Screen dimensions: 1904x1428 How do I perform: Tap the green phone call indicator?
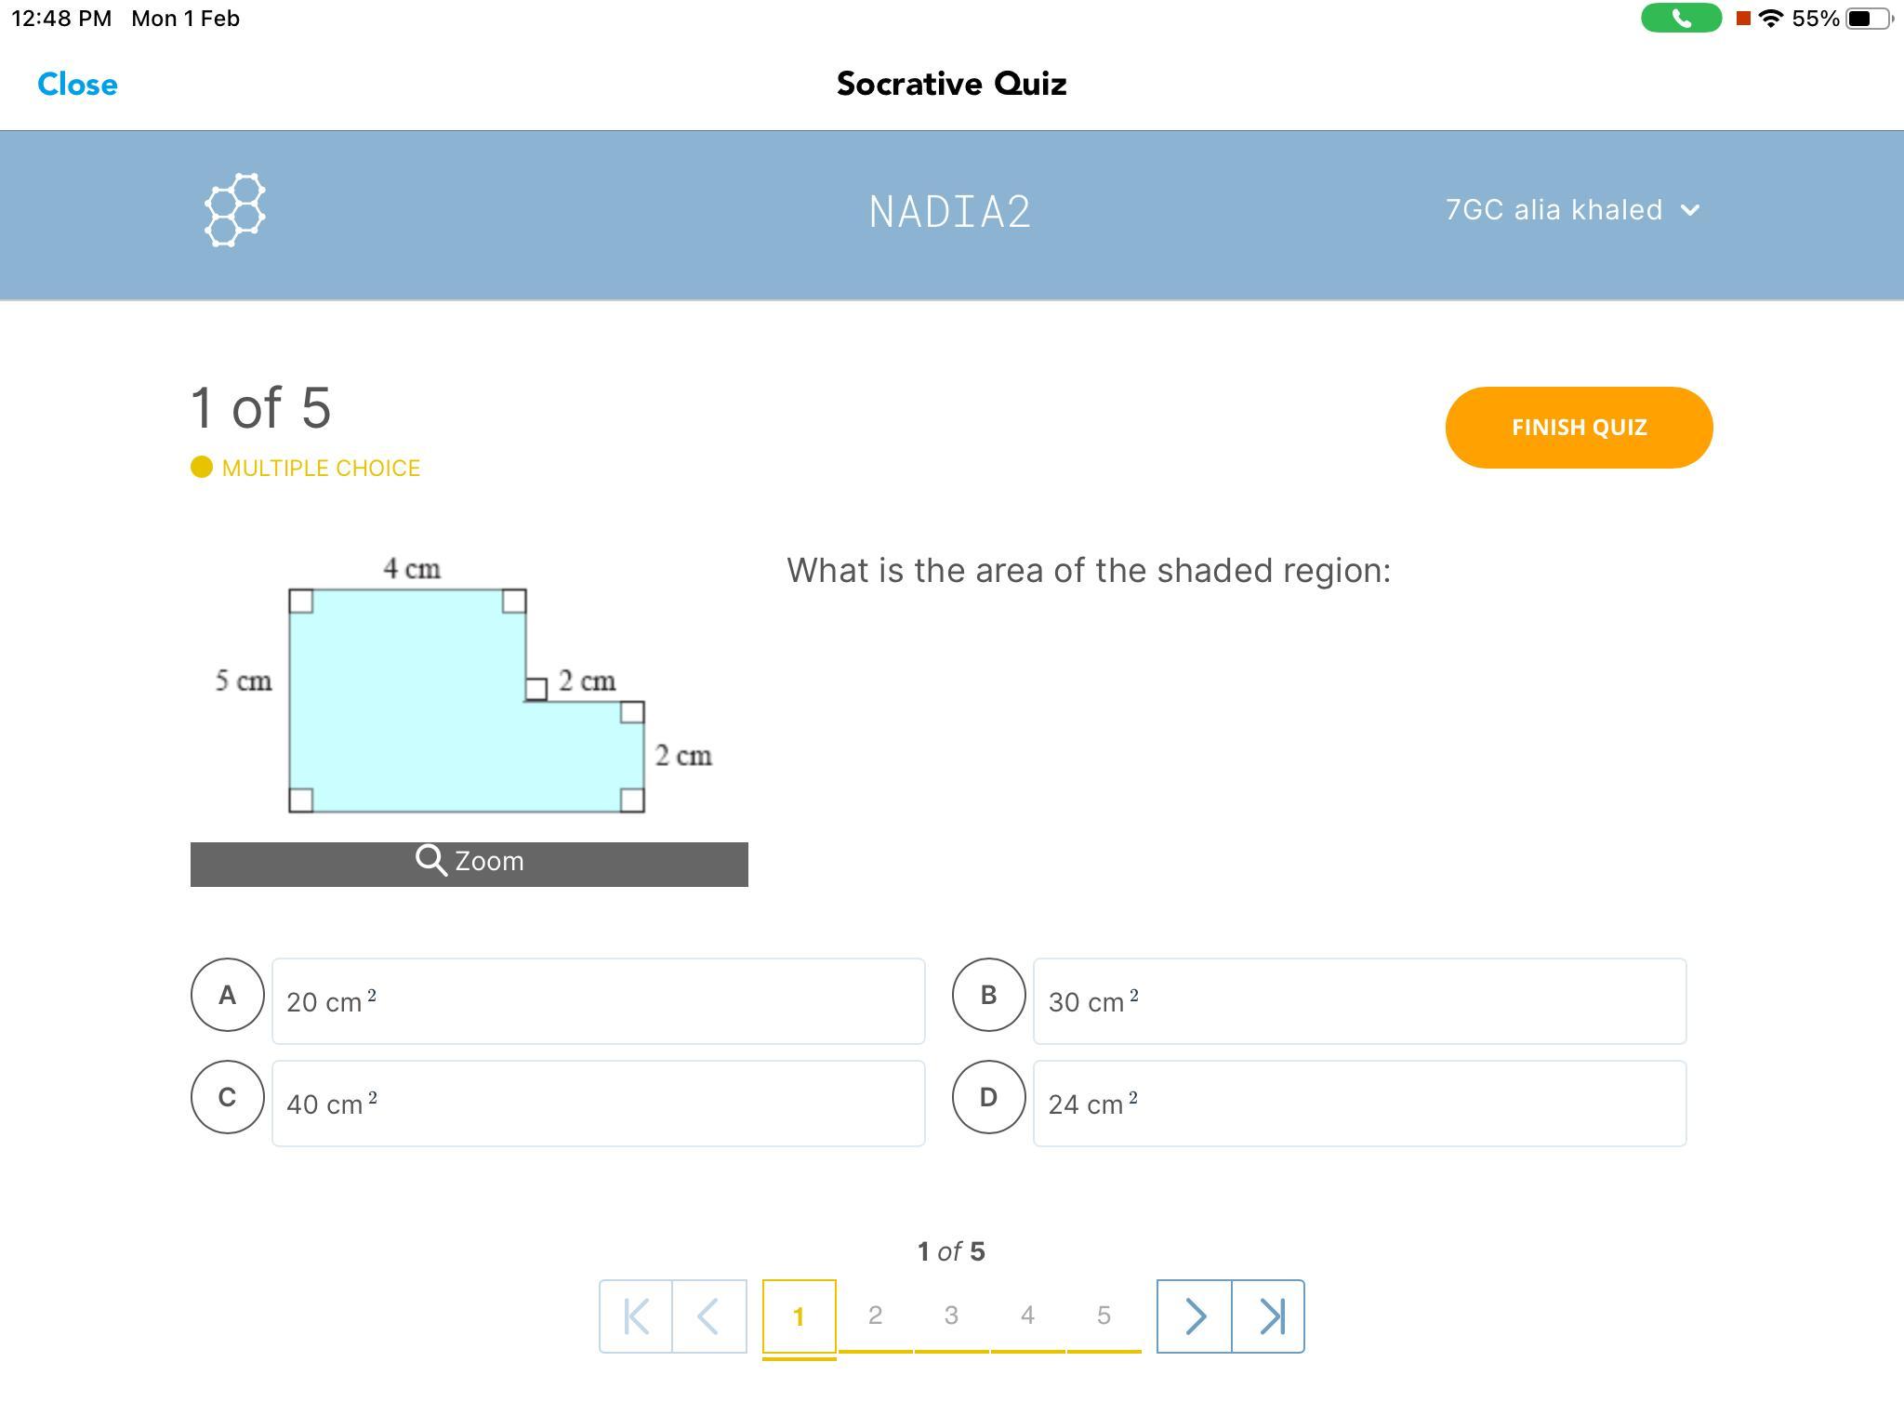click(1681, 19)
